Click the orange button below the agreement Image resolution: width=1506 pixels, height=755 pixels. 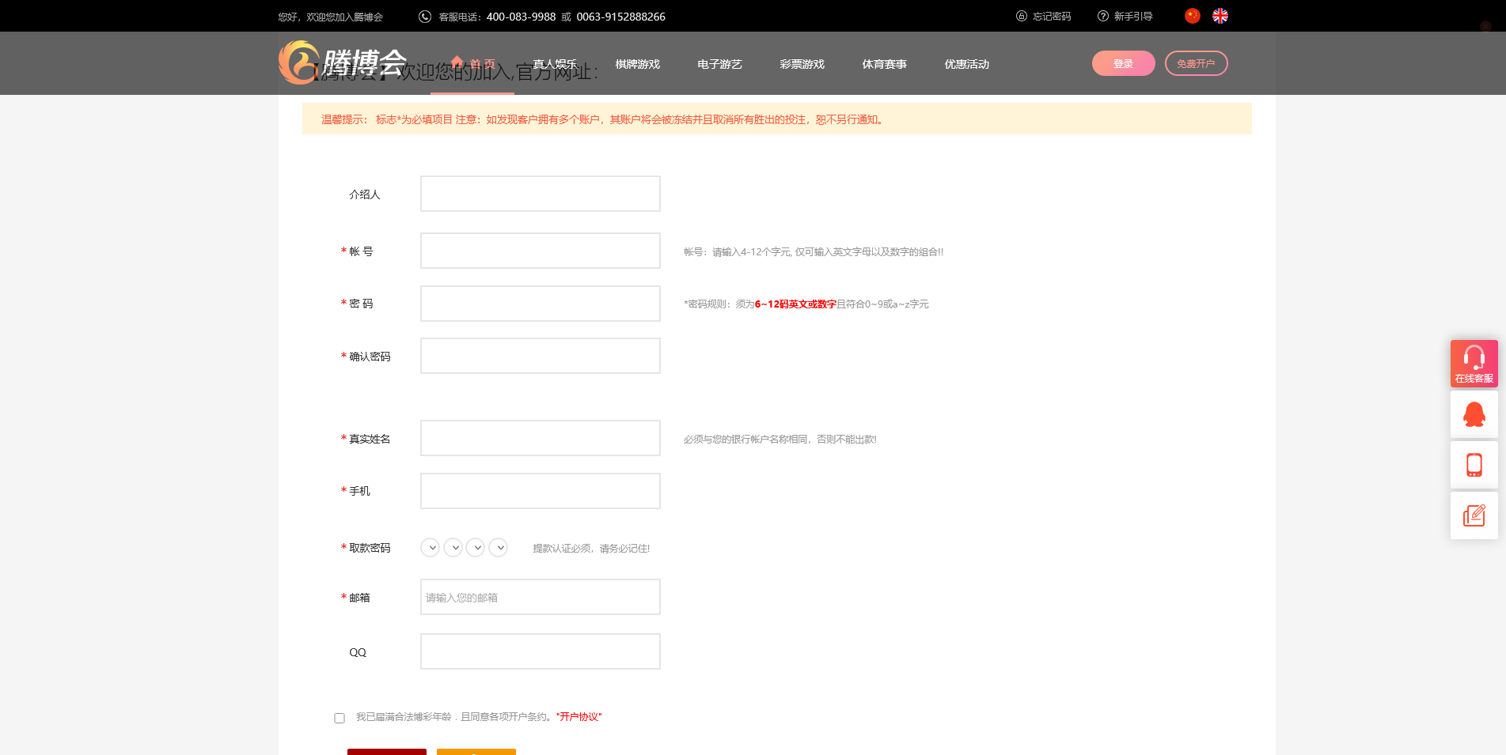tap(476, 752)
